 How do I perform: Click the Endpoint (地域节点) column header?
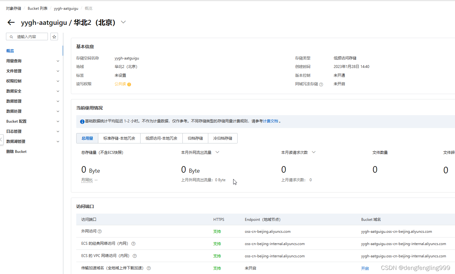click(262, 220)
